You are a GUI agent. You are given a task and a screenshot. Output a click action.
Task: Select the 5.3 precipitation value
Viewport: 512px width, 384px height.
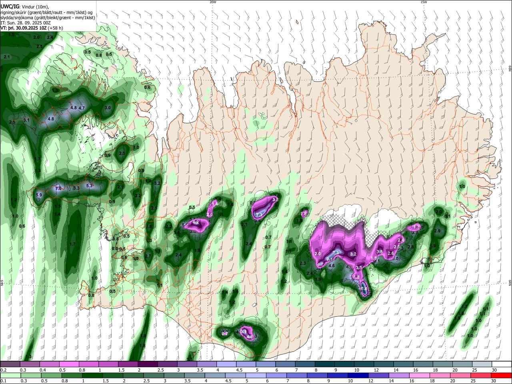[x=89, y=186]
